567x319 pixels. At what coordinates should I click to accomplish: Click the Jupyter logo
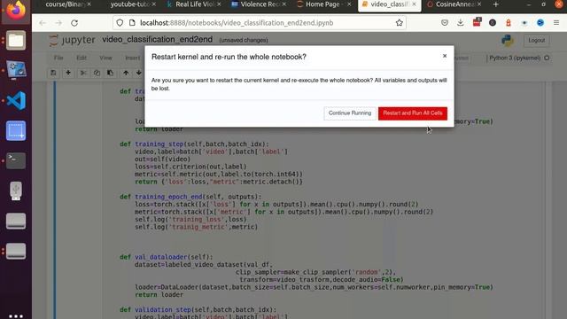tap(73, 40)
